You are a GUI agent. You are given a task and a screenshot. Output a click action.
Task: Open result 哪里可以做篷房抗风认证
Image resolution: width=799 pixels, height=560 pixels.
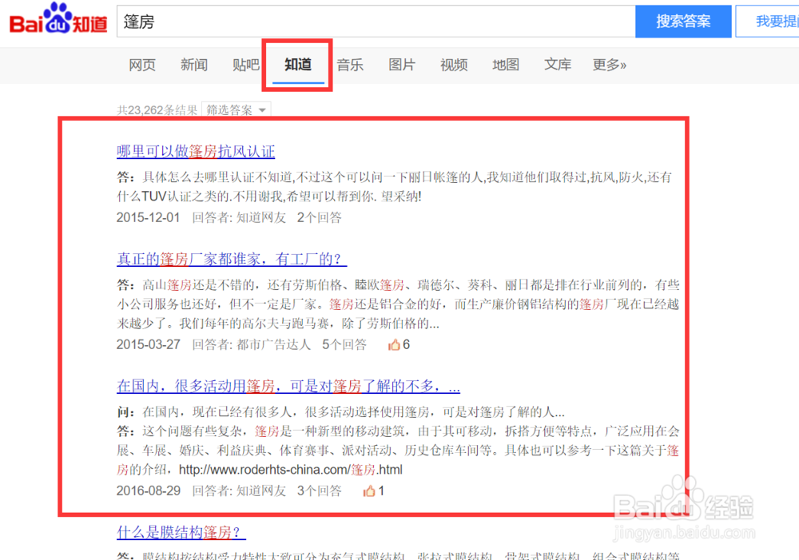point(196,151)
